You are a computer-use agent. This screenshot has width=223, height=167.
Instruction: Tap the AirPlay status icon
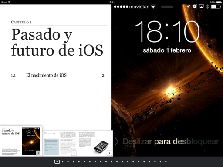click(x=202, y=7)
